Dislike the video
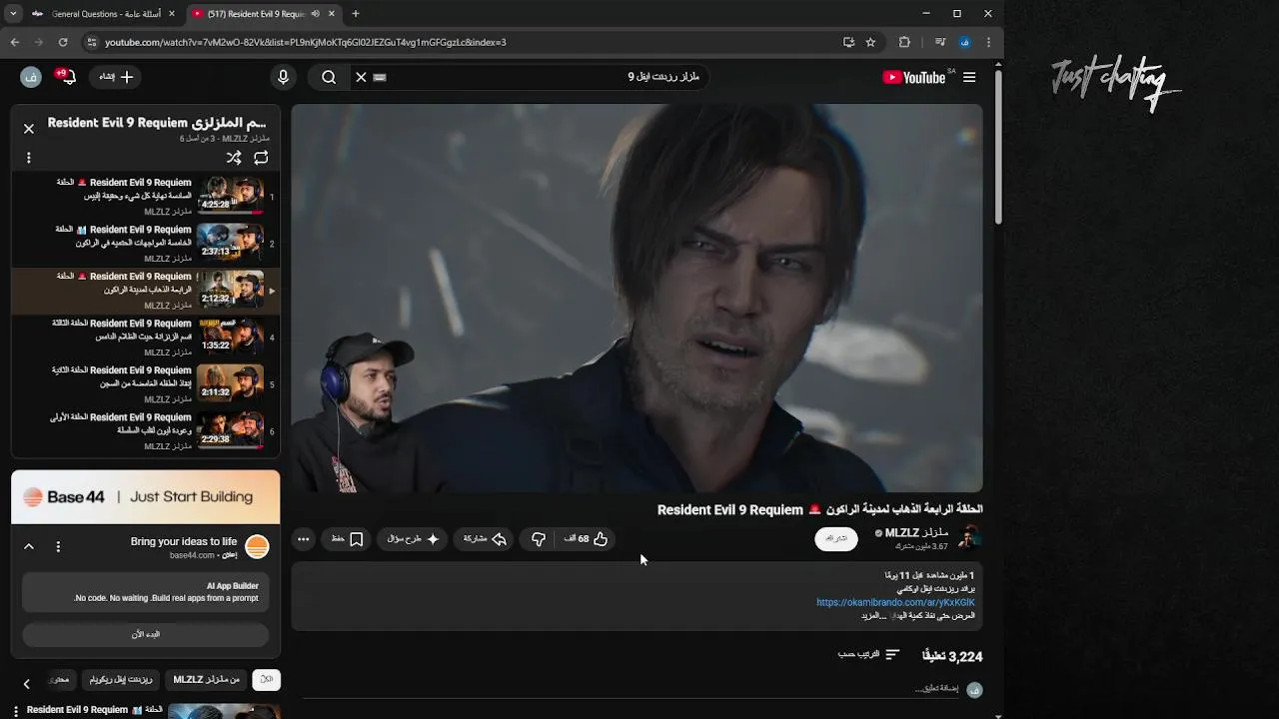1279x719 pixels. pyautogui.click(x=539, y=539)
